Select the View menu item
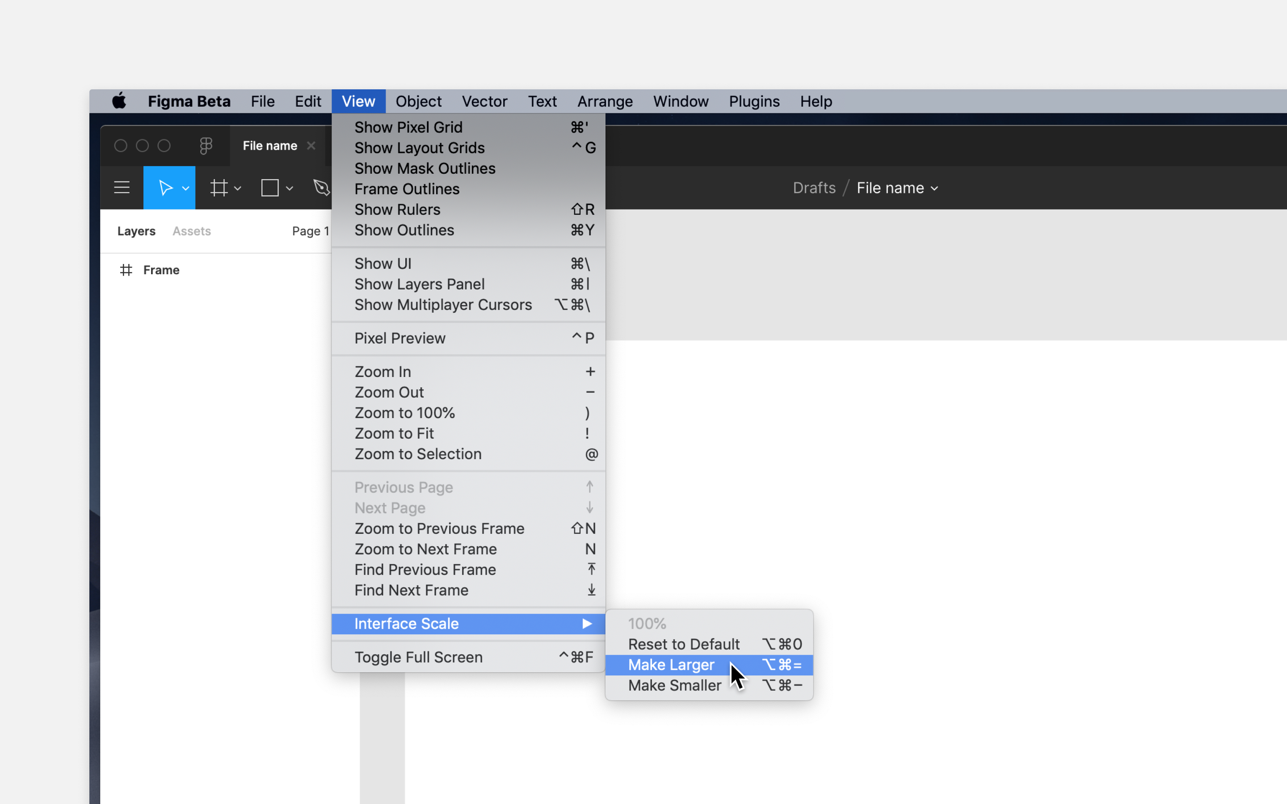Viewport: 1287px width, 804px height. [357, 101]
